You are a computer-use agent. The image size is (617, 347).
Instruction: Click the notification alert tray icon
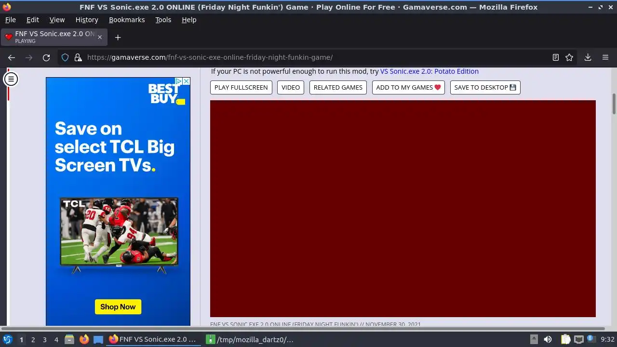(x=591, y=339)
